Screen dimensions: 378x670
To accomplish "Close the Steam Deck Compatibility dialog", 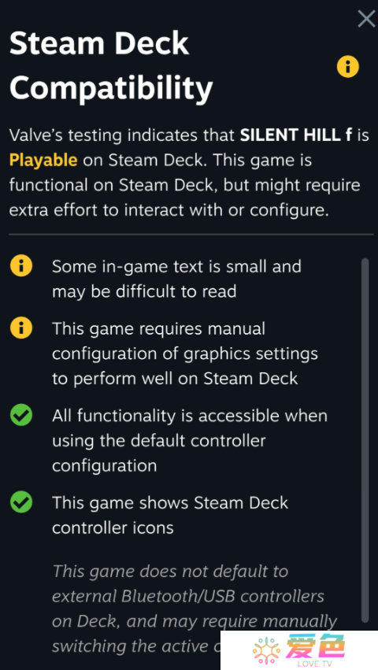I will (366, 19).
